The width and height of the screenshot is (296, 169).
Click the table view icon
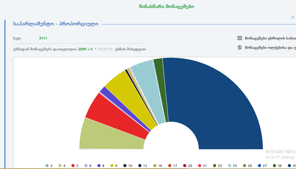(240, 38)
